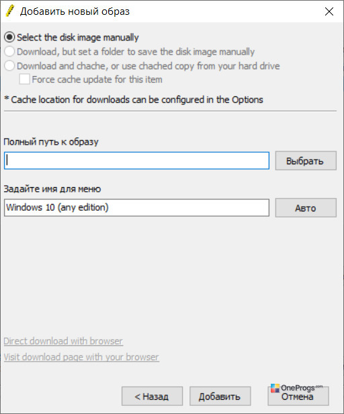Click the yellow pencil app icon in title bar

pos(10,11)
